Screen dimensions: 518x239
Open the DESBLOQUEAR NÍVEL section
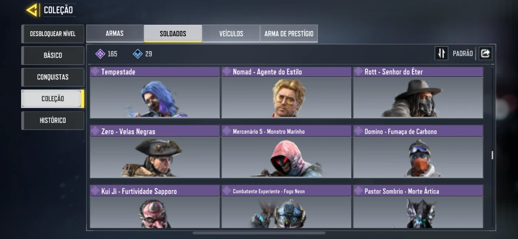(53, 34)
